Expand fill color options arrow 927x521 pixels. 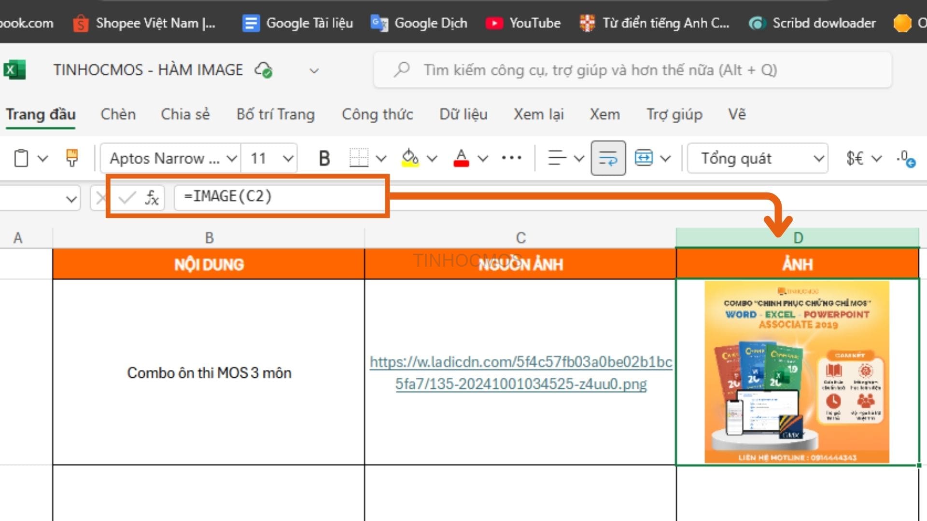pos(432,158)
